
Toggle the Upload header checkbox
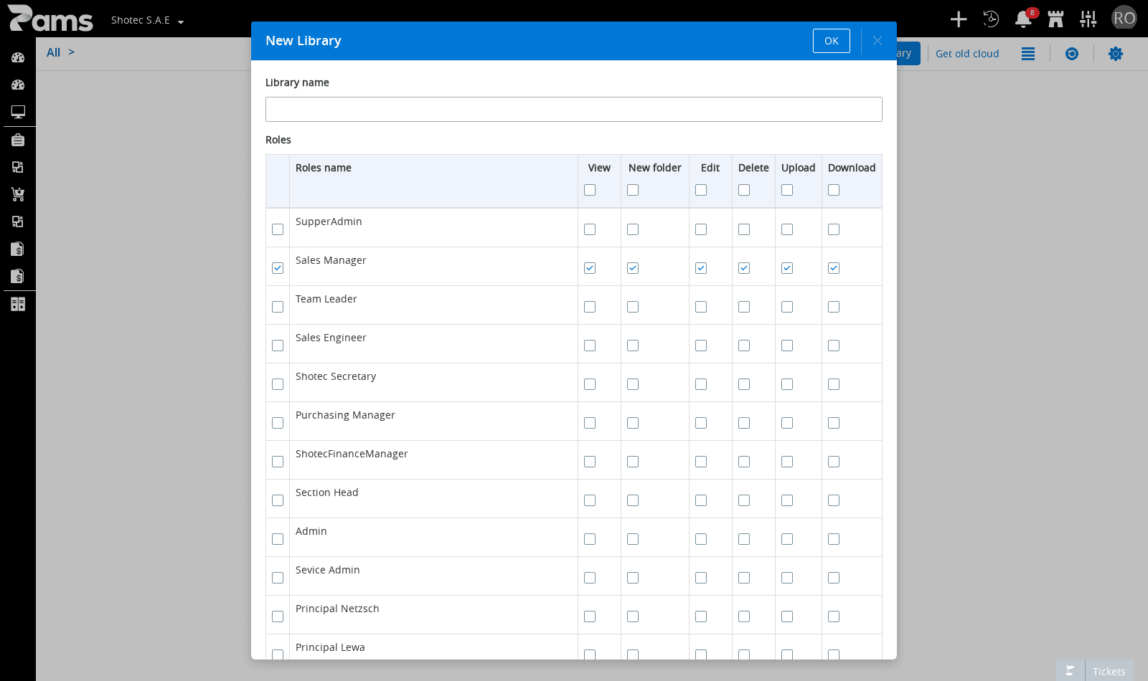(x=787, y=190)
